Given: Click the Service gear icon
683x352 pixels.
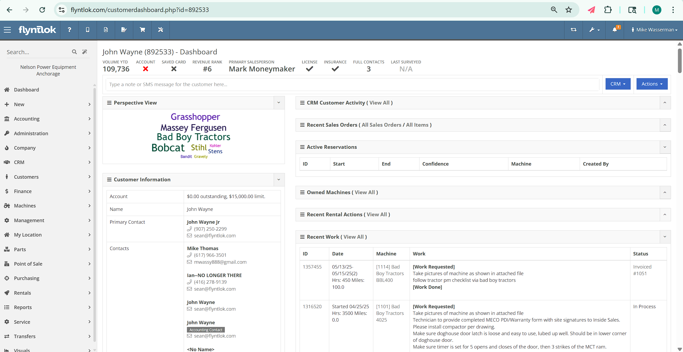Looking at the screenshot, I should (x=7, y=322).
